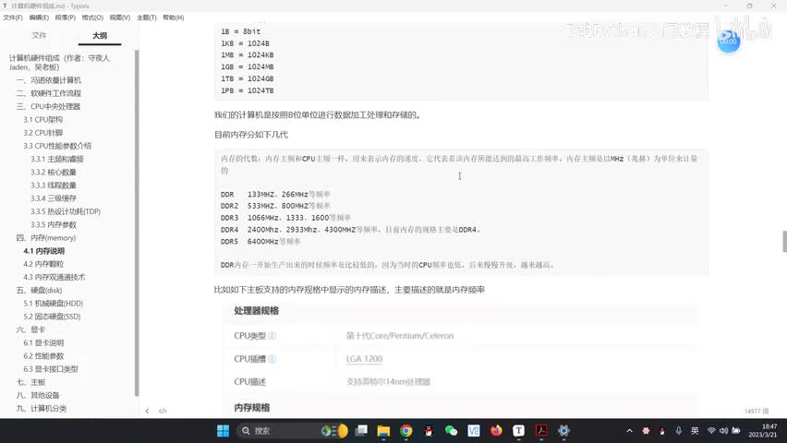Select outline entry 3.3.3 线程数量
787x443 pixels.
click(x=54, y=186)
